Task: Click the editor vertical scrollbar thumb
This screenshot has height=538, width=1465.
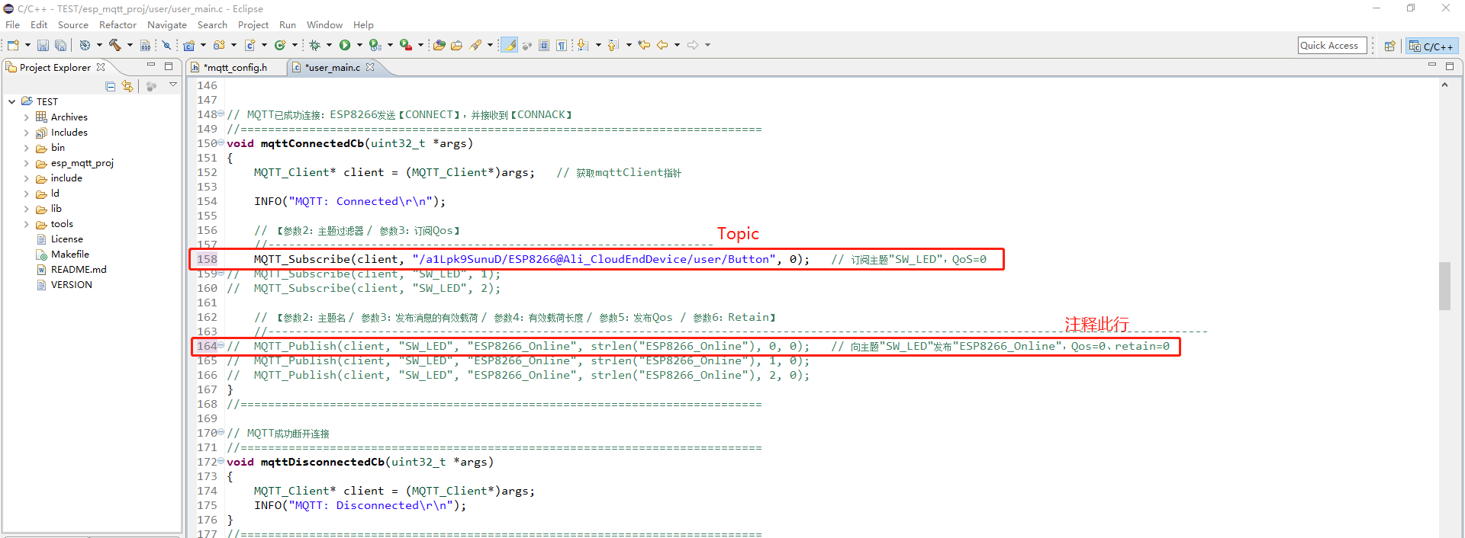Action: (1444, 286)
